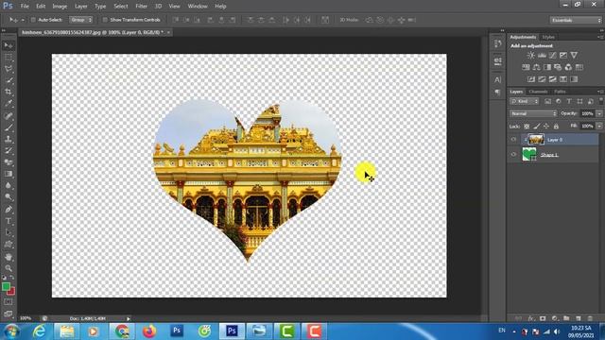This screenshot has width=605, height=340.
Task: Select the Quick Selection tool
Action: [x=9, y=80]
